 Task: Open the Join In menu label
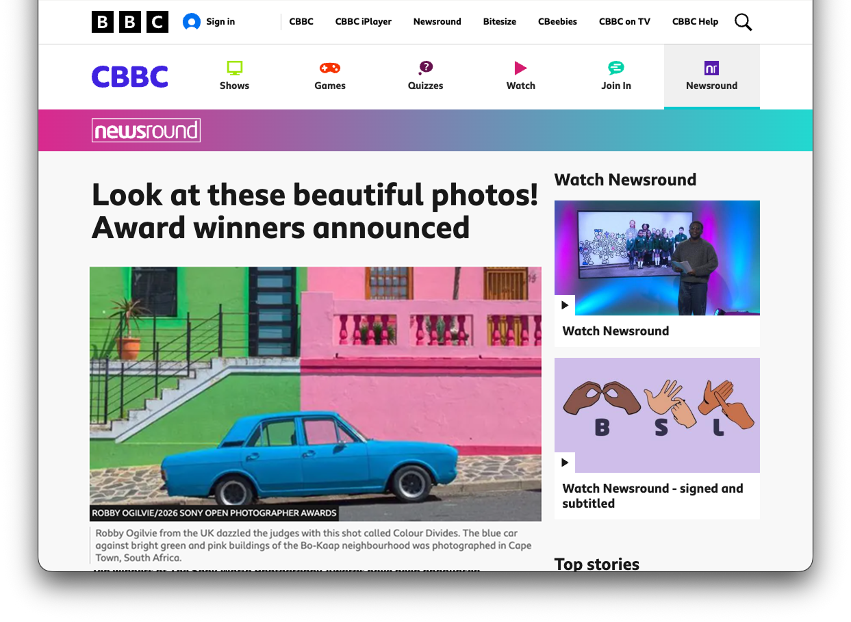(x=616, y=86)
